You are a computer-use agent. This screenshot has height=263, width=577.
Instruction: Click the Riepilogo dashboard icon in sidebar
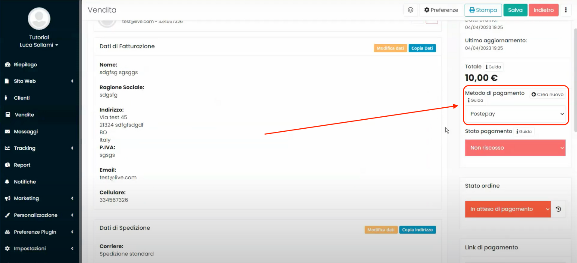click(x=8, y=64)
